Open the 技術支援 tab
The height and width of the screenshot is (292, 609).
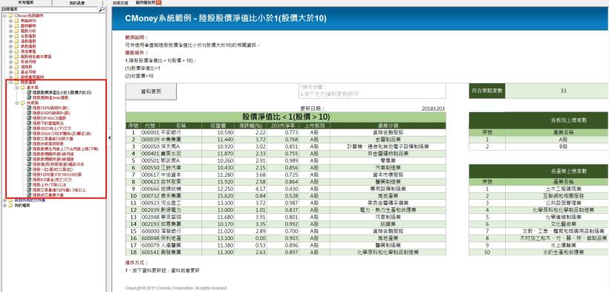coord(120,2)
